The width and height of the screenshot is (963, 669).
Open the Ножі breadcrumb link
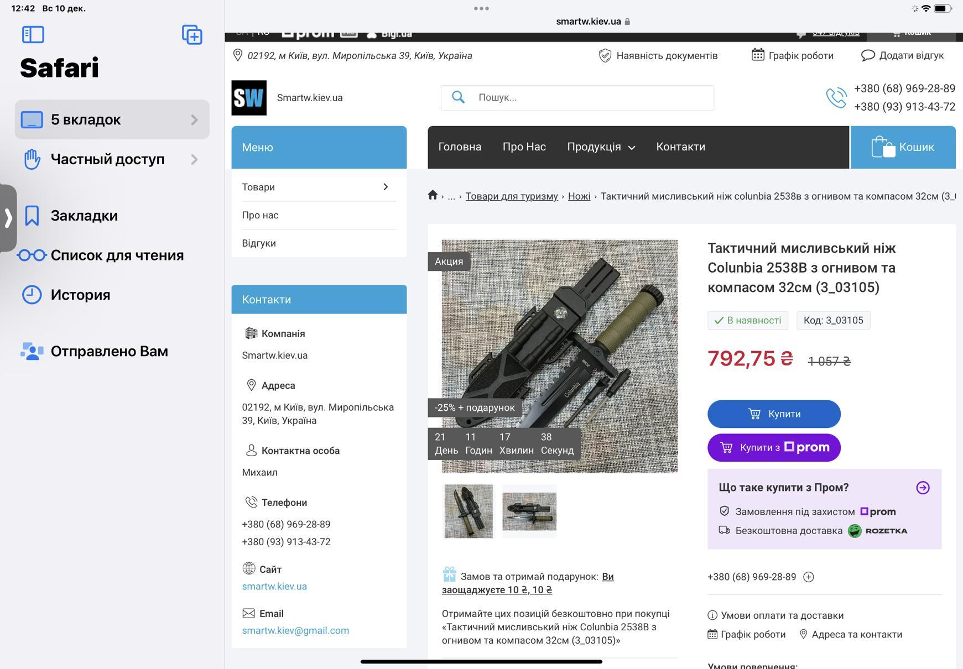click(x=579, y=196)
